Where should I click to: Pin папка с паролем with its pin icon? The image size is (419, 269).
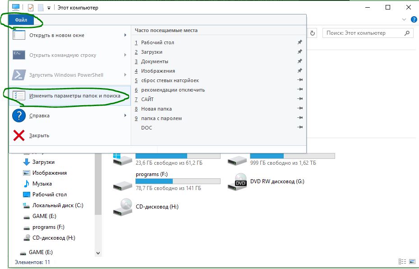tap(300, 118)
